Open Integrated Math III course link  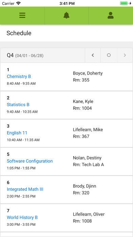25,189
